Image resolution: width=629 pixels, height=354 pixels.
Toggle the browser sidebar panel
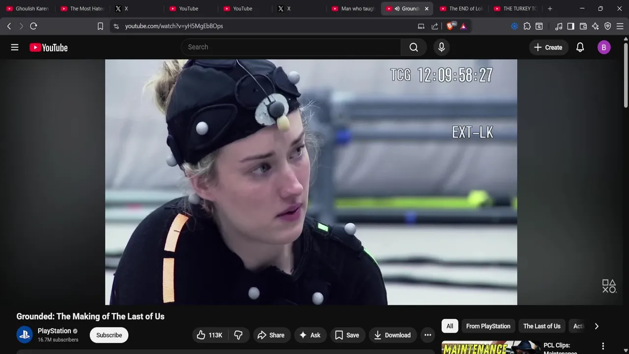tap(571, 26)
